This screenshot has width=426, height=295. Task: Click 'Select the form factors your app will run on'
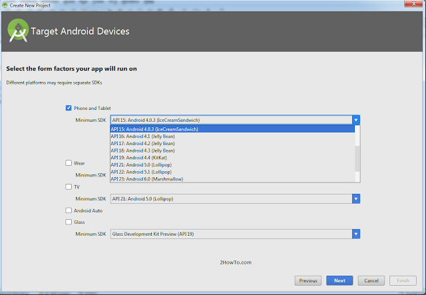tap(71, 69)
